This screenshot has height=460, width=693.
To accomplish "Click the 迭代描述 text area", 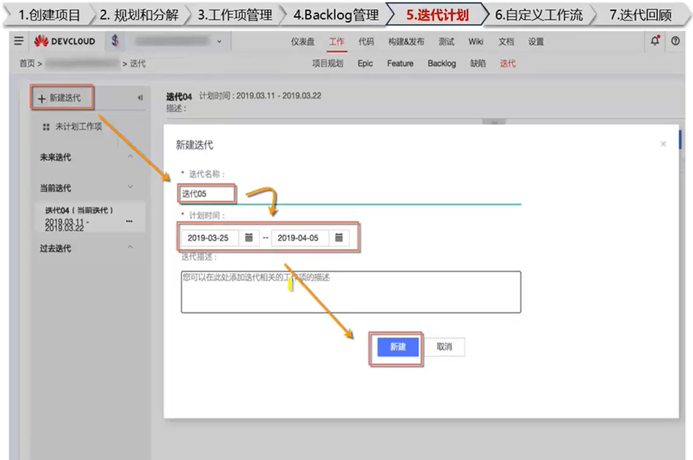I will point(351,292).
